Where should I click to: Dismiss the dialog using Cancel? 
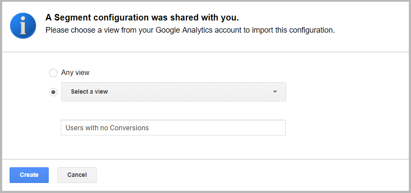pos(77,175)
